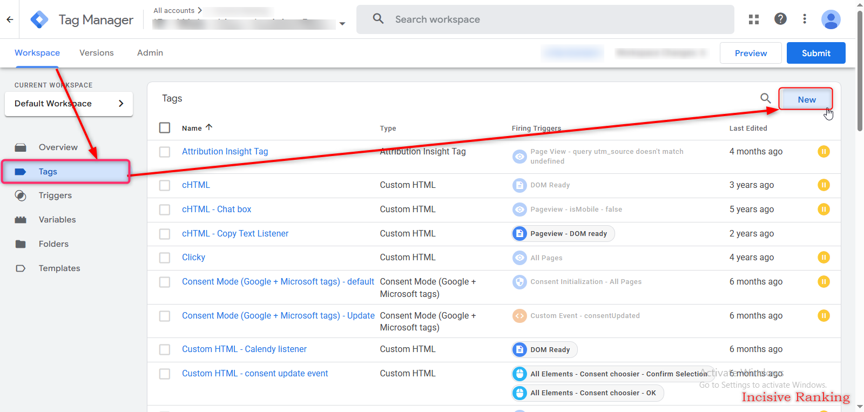This screenshot has width=864, height=412.
Task: Switch to the Admin tab
Action: [x=150, y=53]
